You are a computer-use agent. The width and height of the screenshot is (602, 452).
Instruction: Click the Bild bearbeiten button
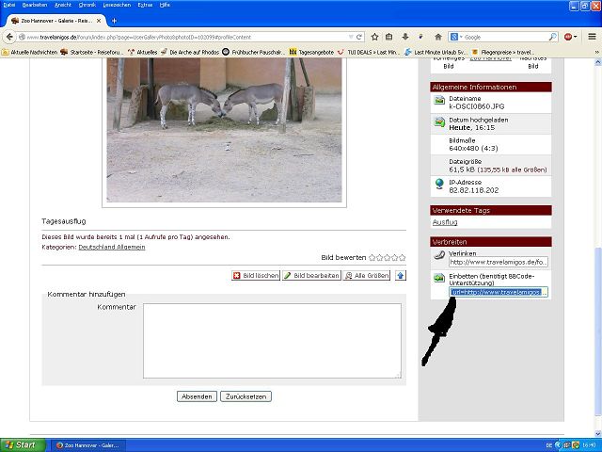pos(310,275)
